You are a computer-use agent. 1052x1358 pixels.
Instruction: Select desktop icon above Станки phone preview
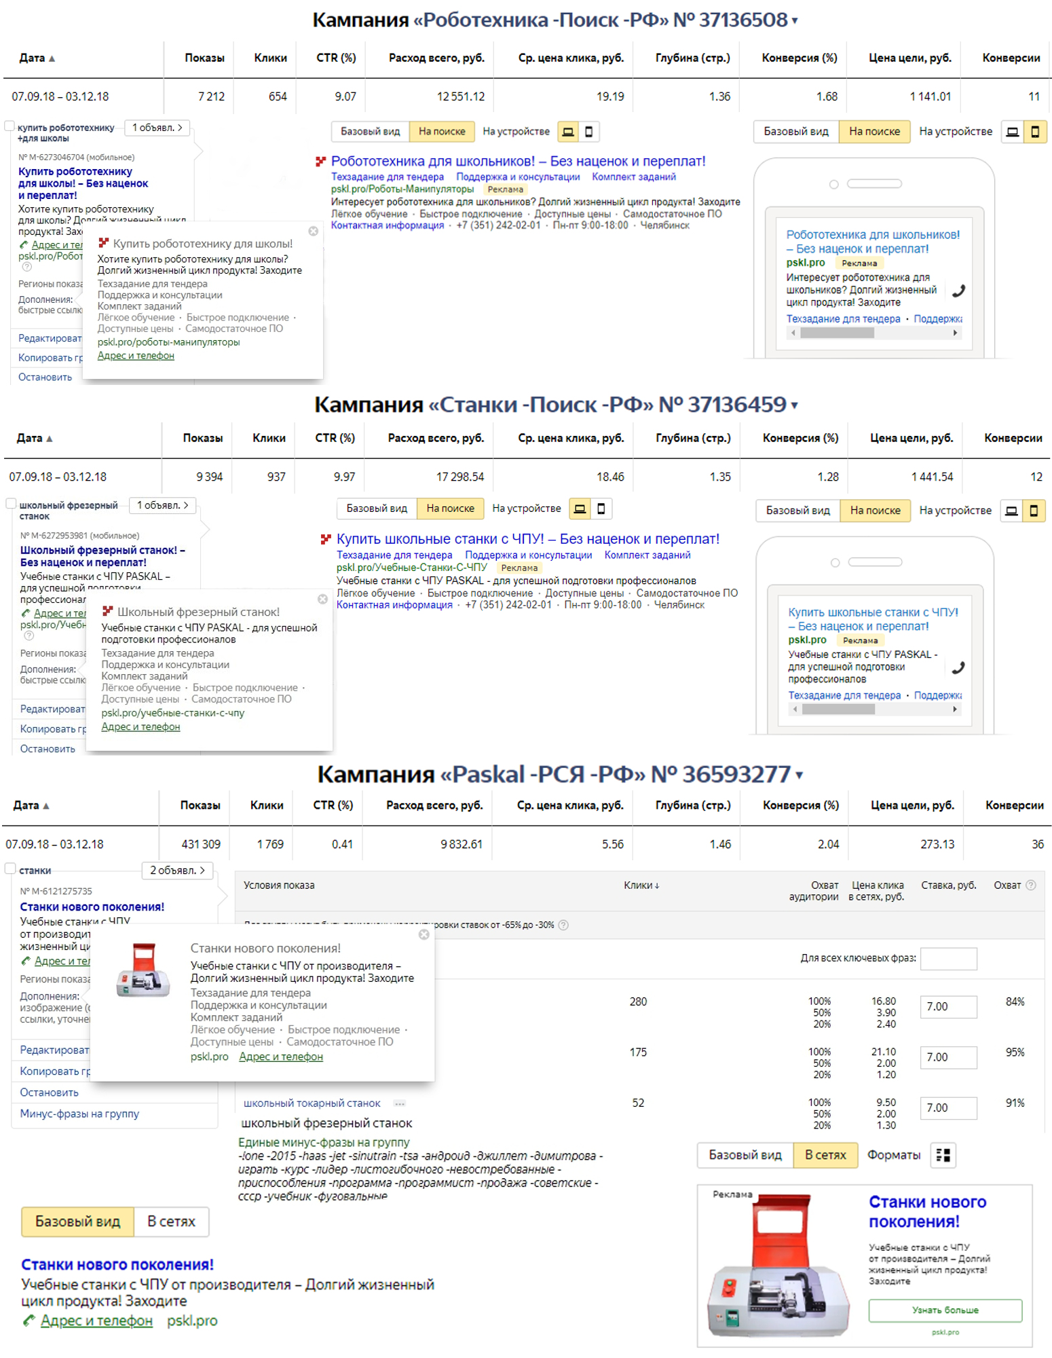tap(1011, 511)
